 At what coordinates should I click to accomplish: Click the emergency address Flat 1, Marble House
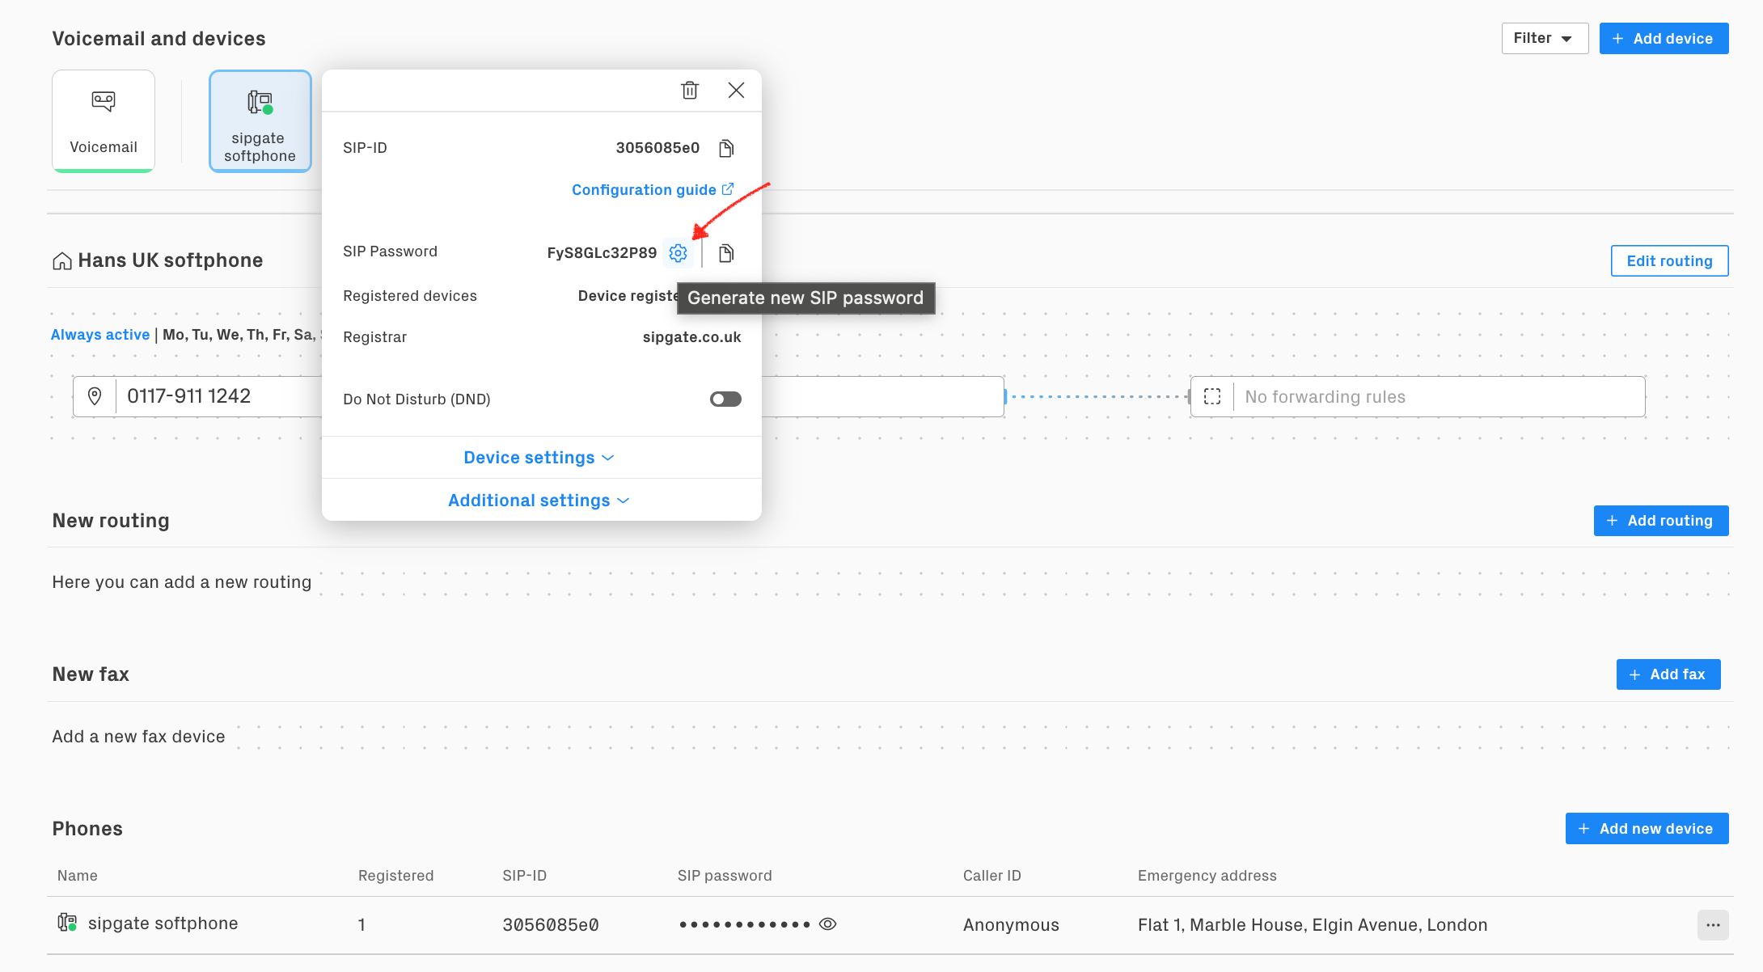pos(1313,924)
